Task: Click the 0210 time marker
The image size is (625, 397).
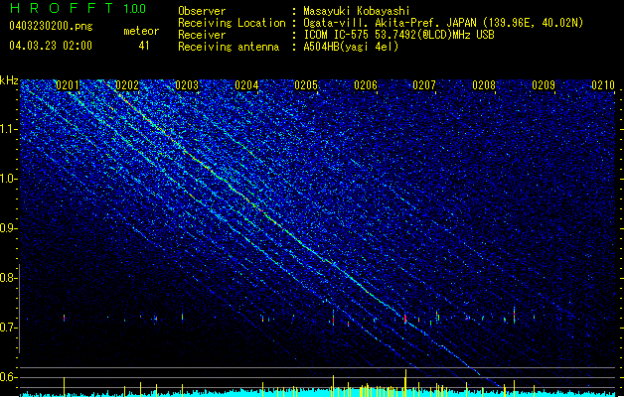Action: 603,85
